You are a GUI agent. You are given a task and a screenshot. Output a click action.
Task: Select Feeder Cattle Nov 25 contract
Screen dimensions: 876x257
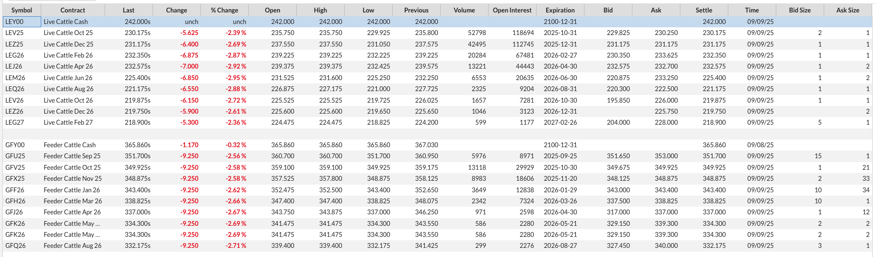(x=72, y=178)
